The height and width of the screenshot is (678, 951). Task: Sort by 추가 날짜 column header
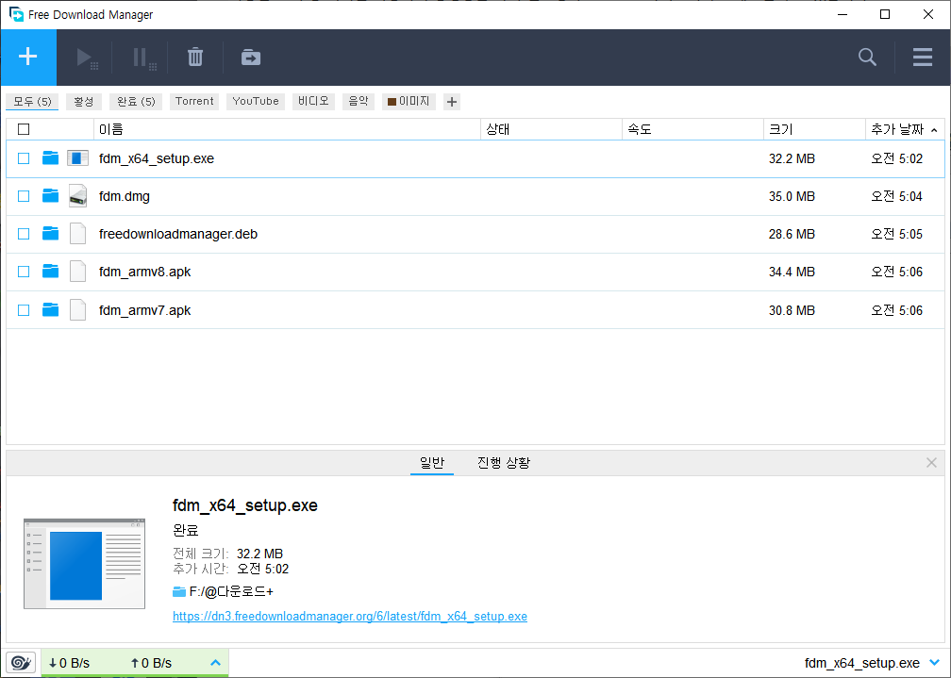904,129
